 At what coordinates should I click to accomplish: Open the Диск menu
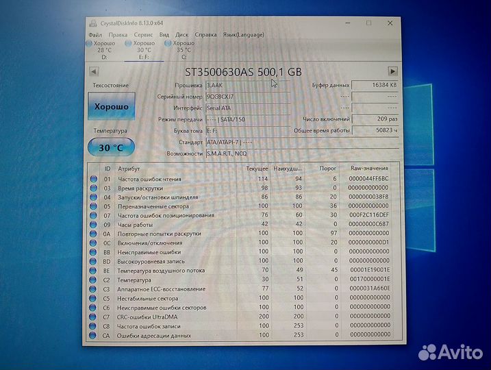[x=181, y=35]
